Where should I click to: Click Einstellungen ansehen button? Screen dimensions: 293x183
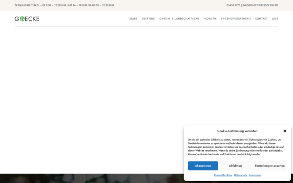(270, 166)
